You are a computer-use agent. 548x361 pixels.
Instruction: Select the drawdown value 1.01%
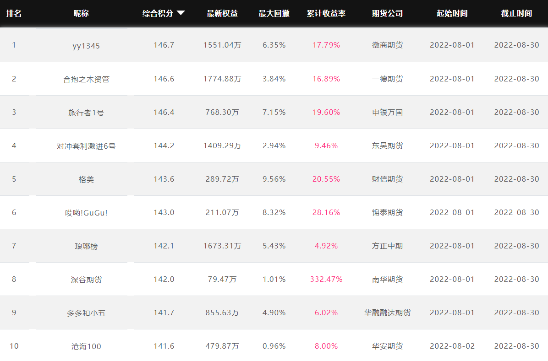pyautogui.click(x=274, y=279)
